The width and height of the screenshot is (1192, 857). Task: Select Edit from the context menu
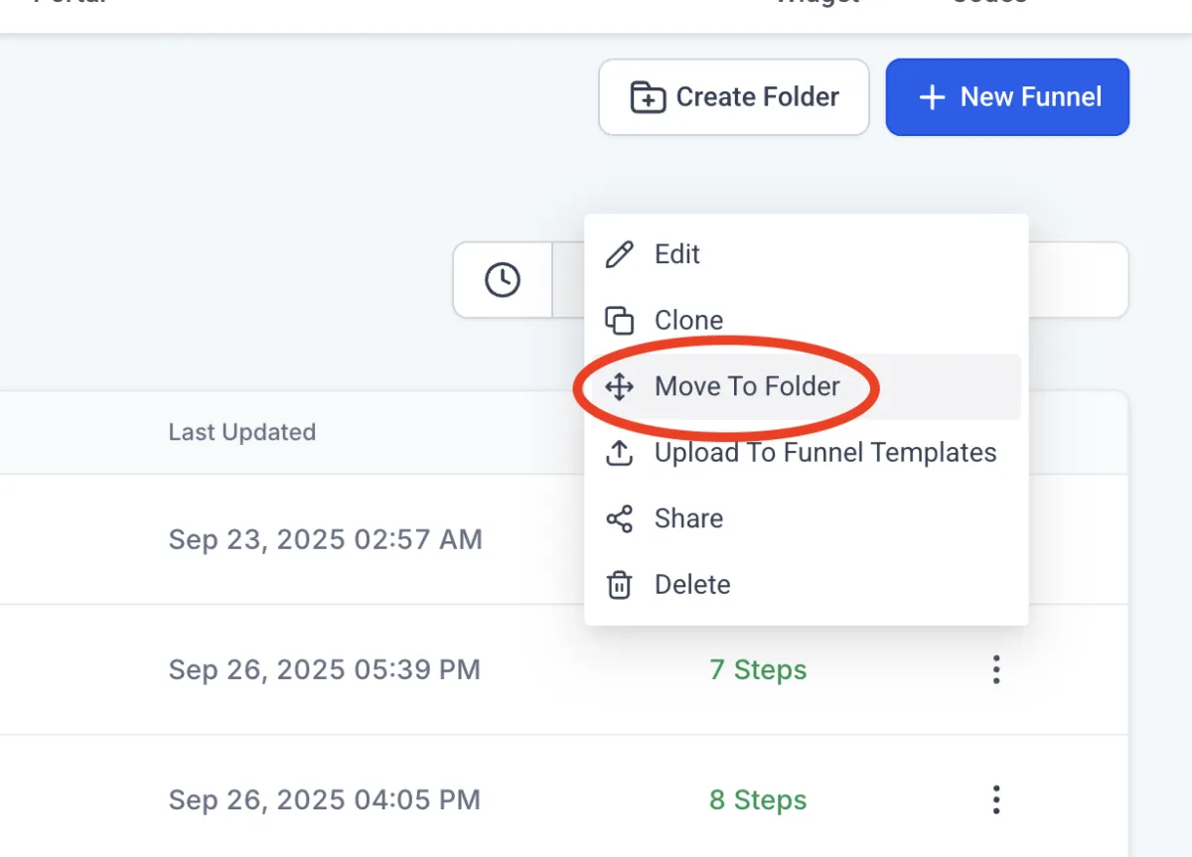point(677,254)
